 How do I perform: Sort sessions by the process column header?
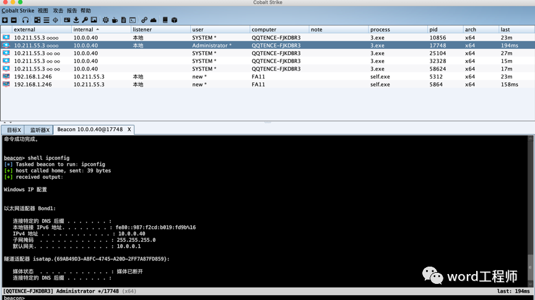398,30
